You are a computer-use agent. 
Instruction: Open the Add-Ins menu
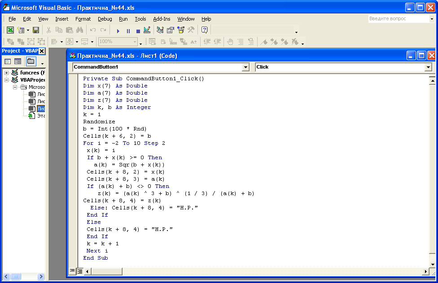(x=162, y=19)
